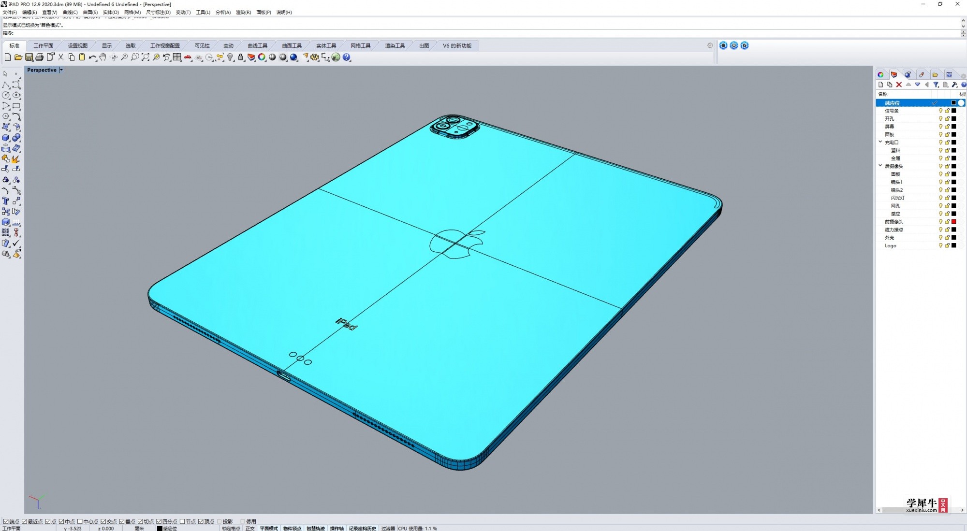Open the Perspective viewport dropdown arrow
This screenshot has height=531, width=967.
point(61,70)
